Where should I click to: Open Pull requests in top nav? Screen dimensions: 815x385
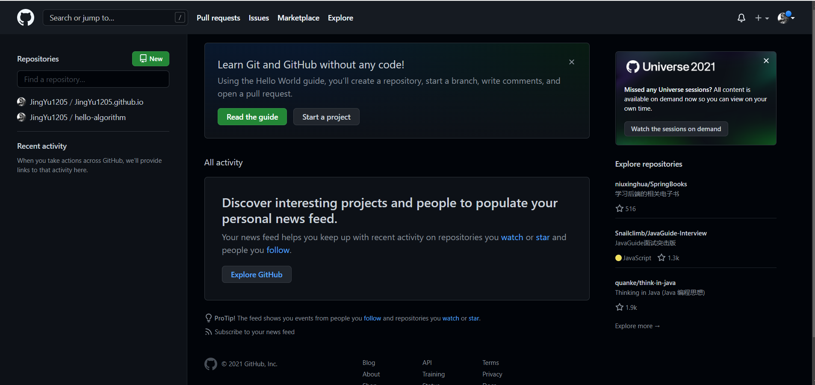click(x=218, y=18)
